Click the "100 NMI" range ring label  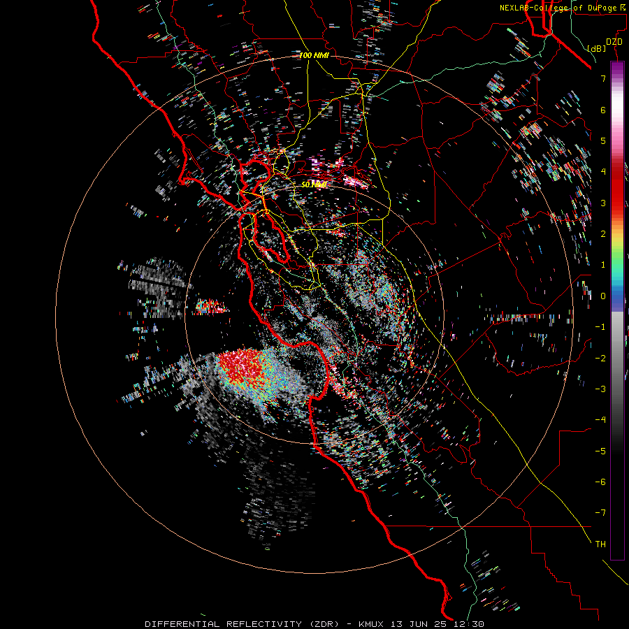(314, 55)
